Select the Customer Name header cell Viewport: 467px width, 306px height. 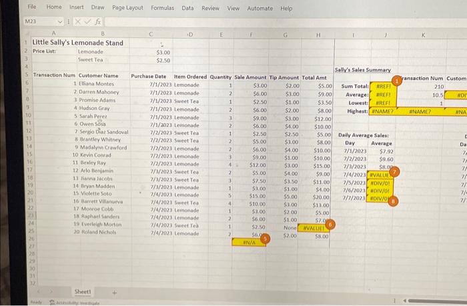pos(99,75)
